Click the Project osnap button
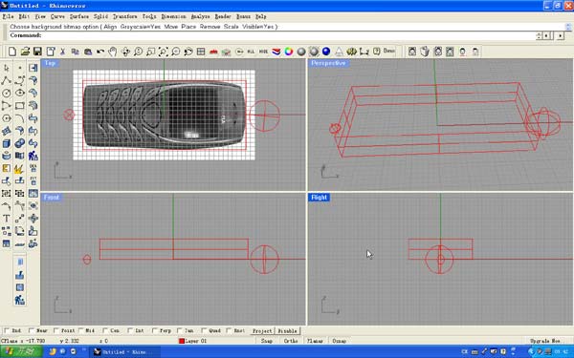This screenshot has width=574, height=358. (x=262, y=331)
